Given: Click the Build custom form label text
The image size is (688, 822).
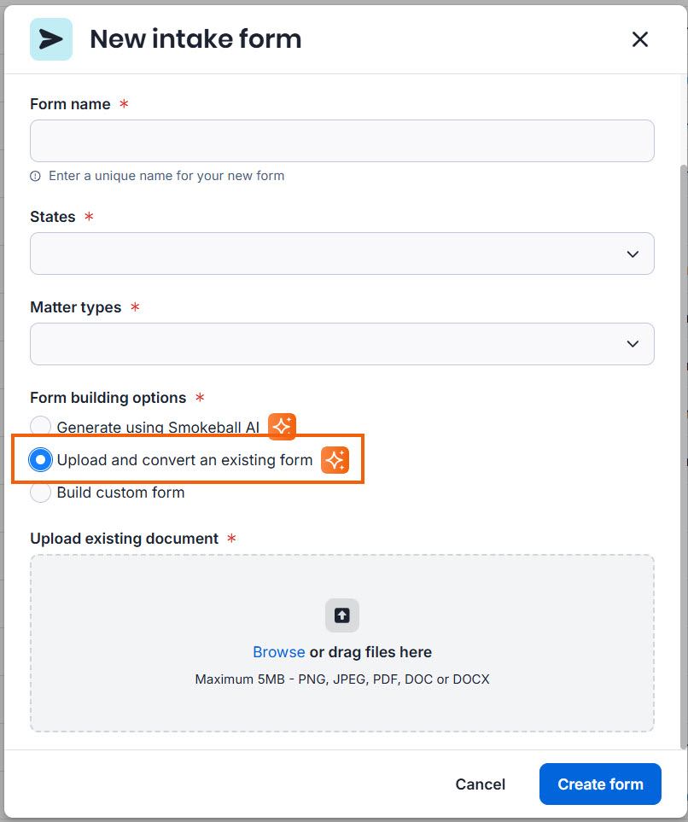Looking at the screenshot, I should coord(120,493).
